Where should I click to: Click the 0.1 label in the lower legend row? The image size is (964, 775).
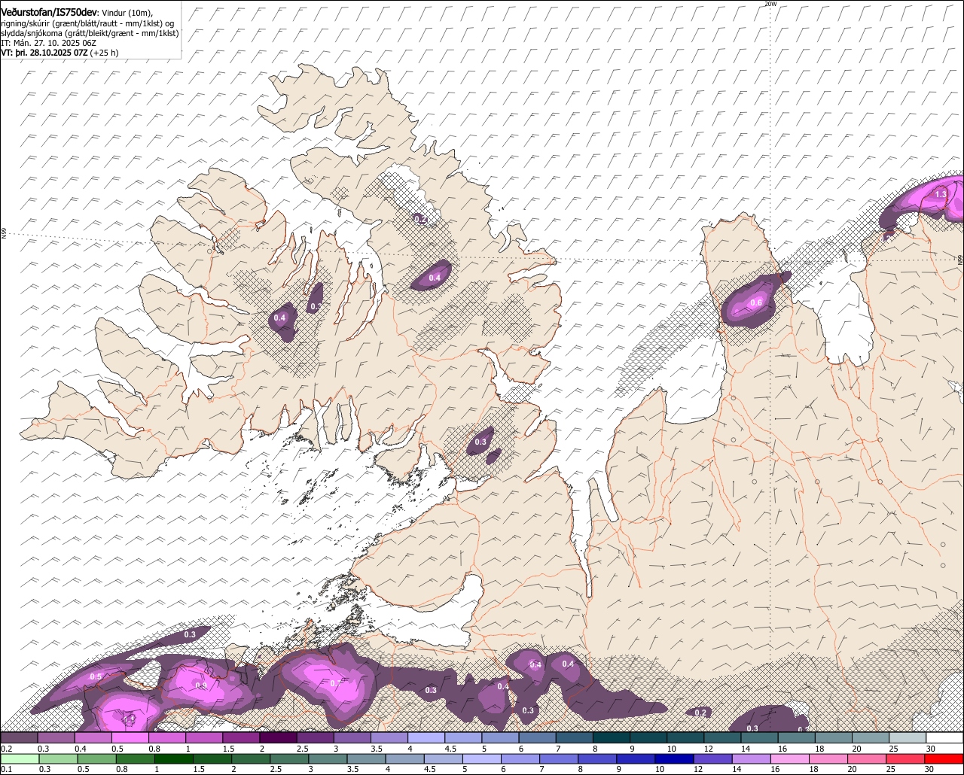7,769
